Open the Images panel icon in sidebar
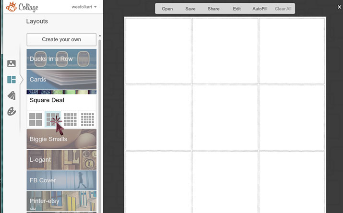The width and height of the screenshot is (343, 213). [x=12, y=63]
